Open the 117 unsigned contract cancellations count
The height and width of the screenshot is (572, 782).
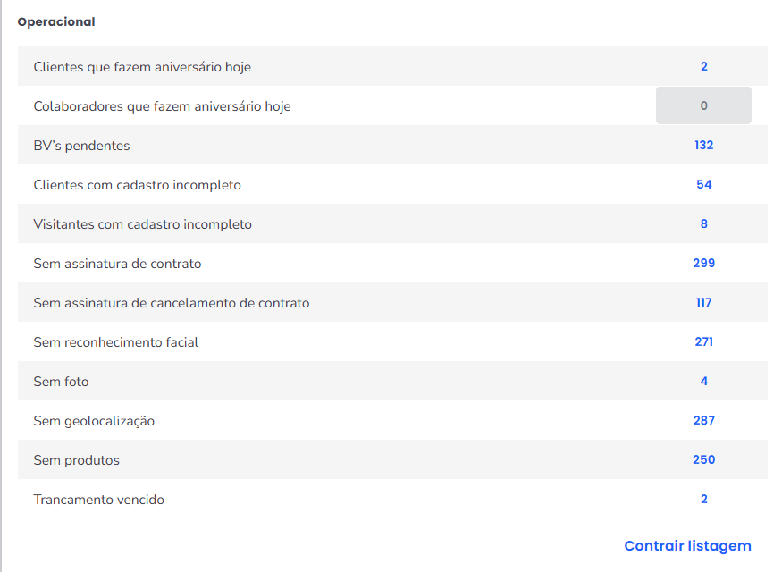click(704, 303)
